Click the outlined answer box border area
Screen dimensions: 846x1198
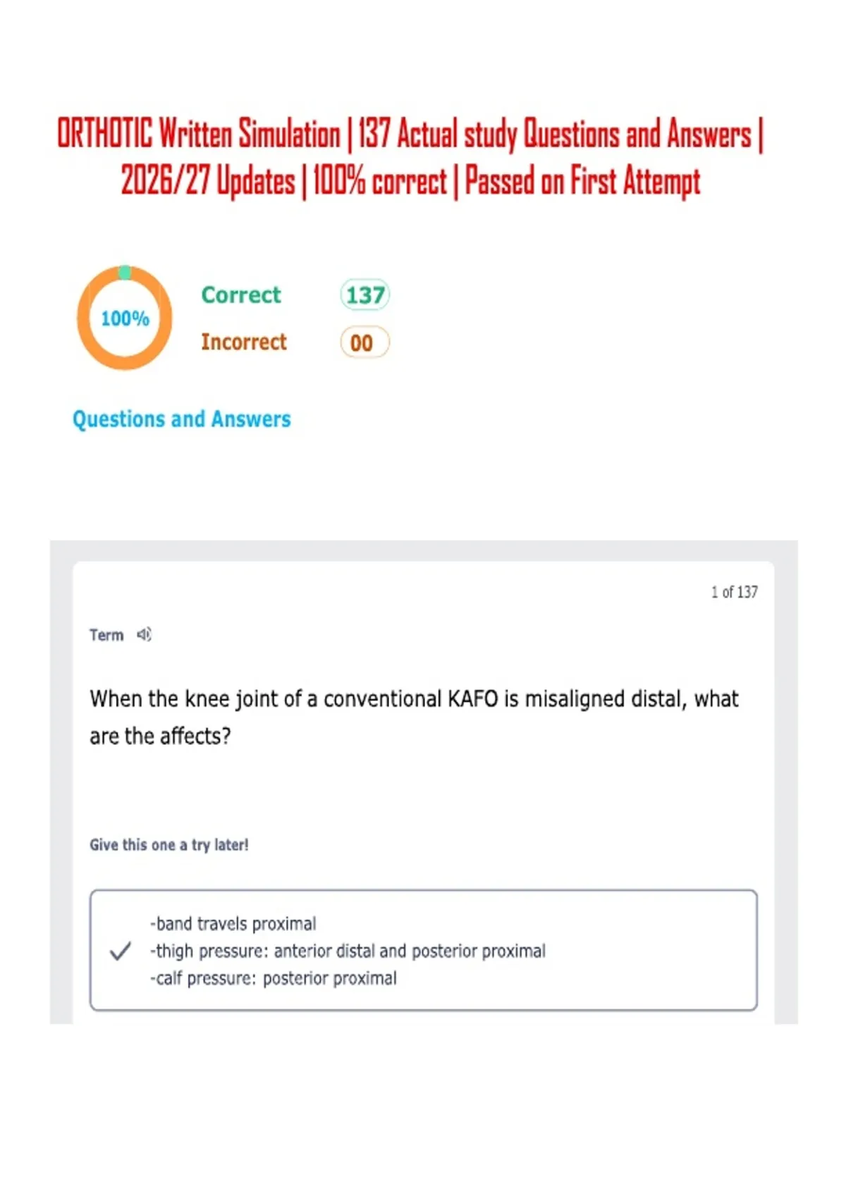[424, 950]
